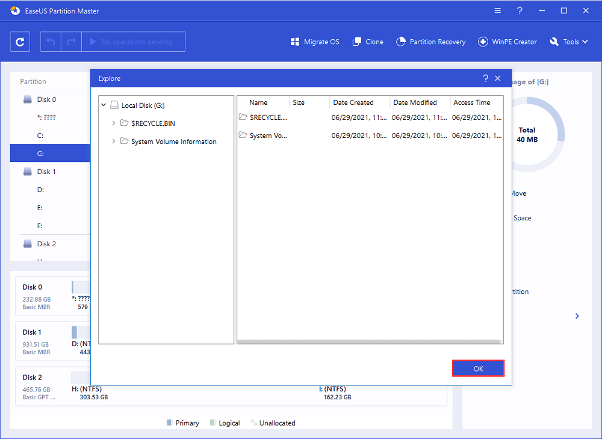This screenshot has height=439, width=602.
Task: Click the Disk 2 drive icon
Action: point(28,244)
